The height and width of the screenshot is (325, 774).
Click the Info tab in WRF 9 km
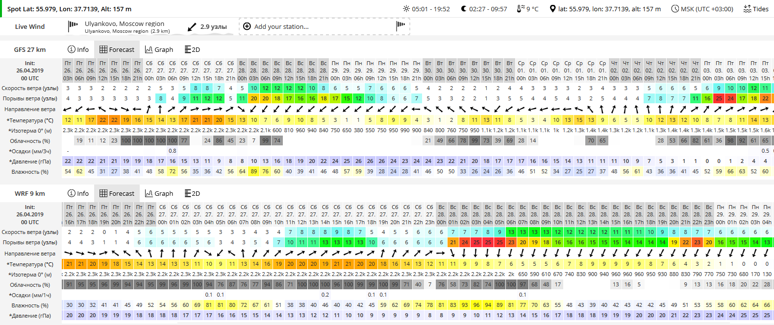click(78, 193)
